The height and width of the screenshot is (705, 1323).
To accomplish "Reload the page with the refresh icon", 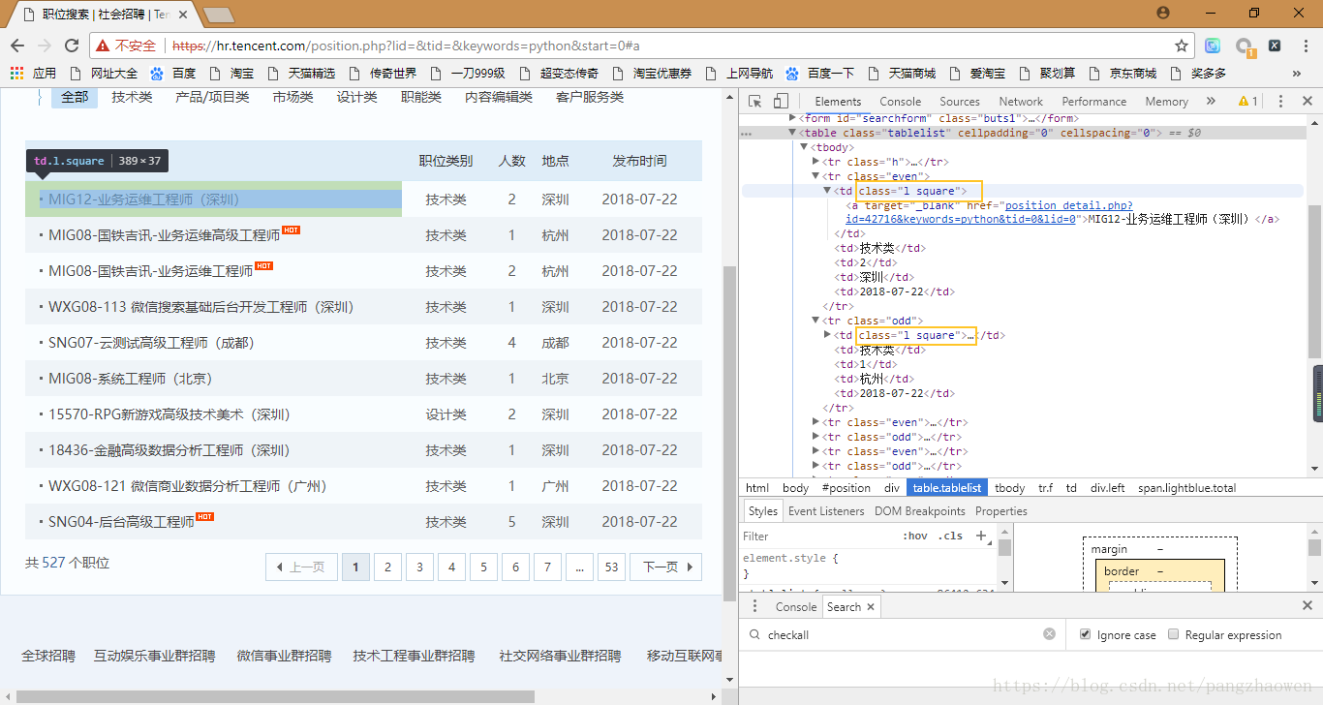I will [x=72, y=46].
